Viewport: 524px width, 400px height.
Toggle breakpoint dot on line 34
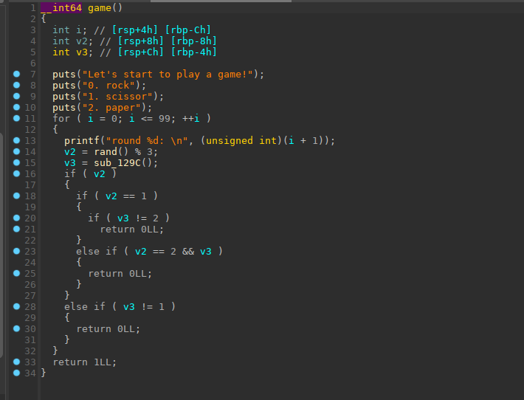click(x=16, y=373)
